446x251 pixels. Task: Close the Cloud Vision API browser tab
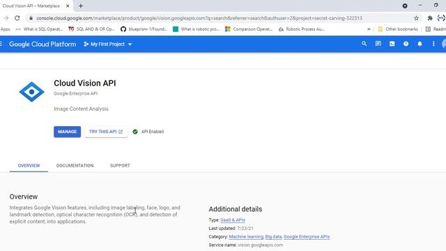tap(68, 6)
